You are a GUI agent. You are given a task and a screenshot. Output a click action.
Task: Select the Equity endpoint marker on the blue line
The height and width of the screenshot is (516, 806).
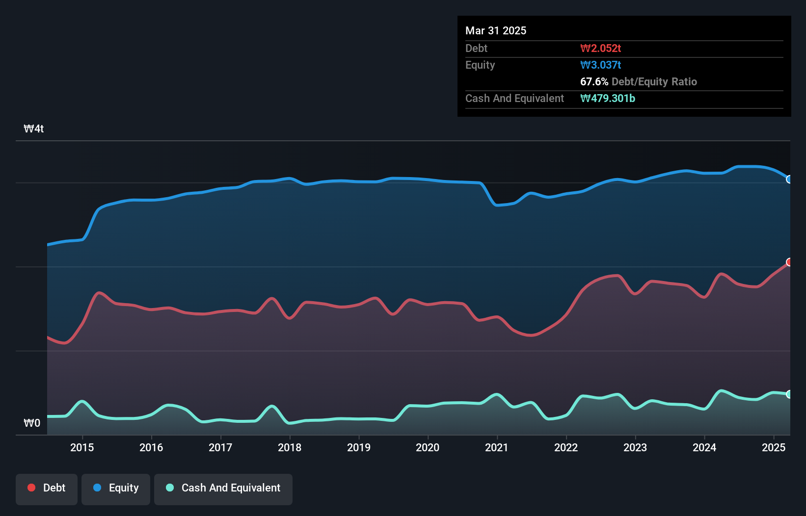789,179
